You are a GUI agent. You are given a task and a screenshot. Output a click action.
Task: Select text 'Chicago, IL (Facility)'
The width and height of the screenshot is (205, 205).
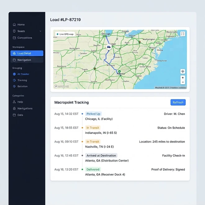click(99, 119)
